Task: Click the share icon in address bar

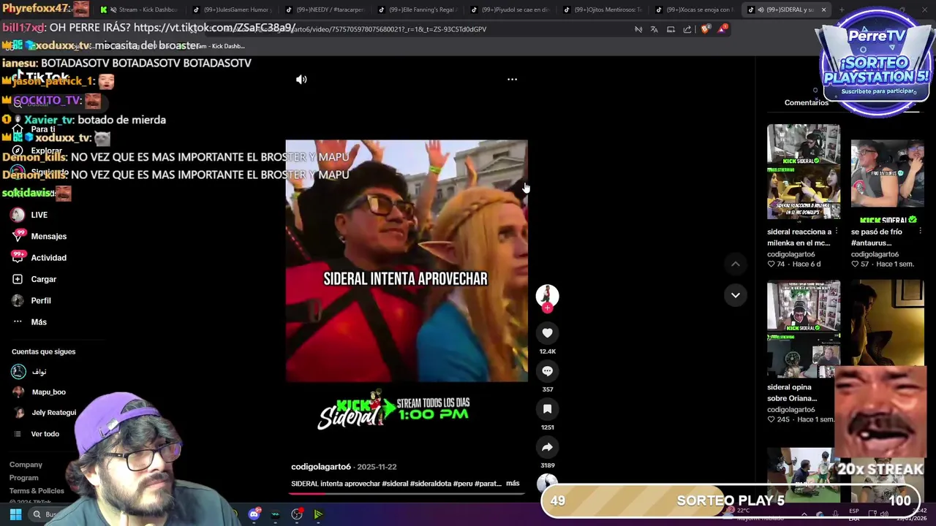Action: coord(687,29)
